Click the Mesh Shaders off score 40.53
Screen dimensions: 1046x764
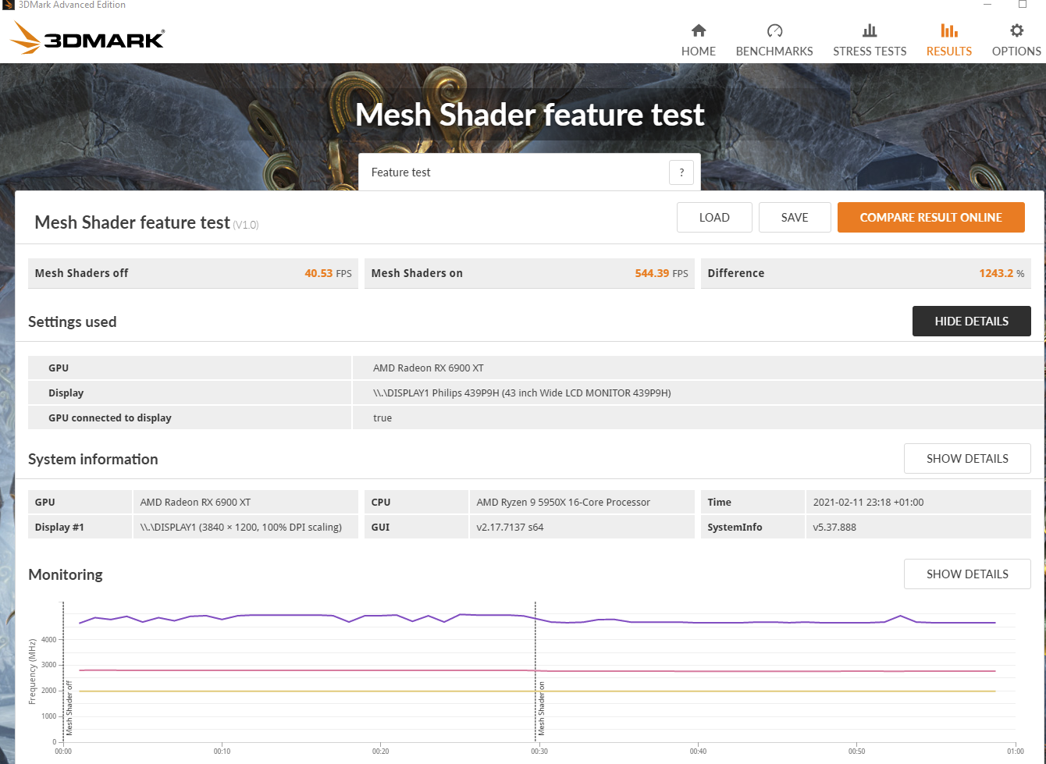[318, 273]
